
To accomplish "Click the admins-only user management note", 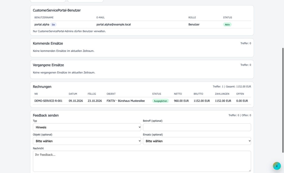I will [69, 31].
